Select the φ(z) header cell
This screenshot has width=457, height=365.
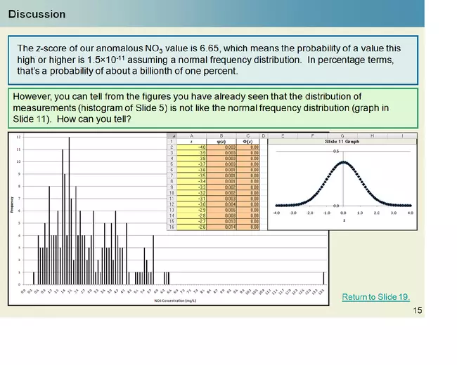coord(221,140)
